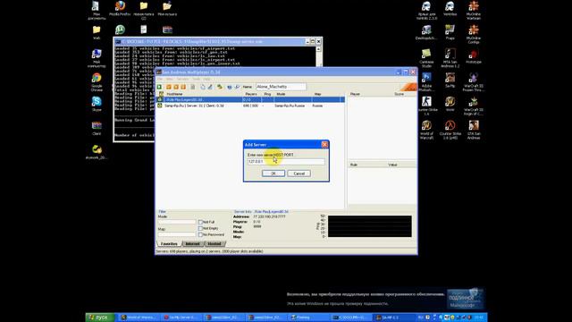
Task: Click the player Name field in toolbar
Action: click(281, 87)
